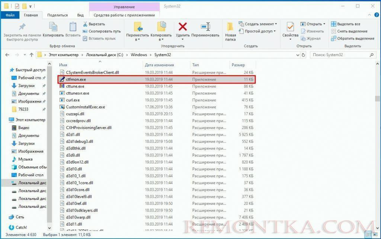Click the ctfmon.exe file icon
The width and height of the screenshot is (381, 239).
tap(62, 79)
